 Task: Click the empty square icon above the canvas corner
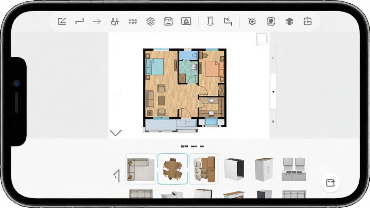pyautogui.click(x=262, y=38)
